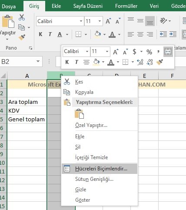Image resolution: width=186 pixels, height=210 pixels.
Task: Switch to the Sayfa Düzeni tab
Action: coord(88,6)
